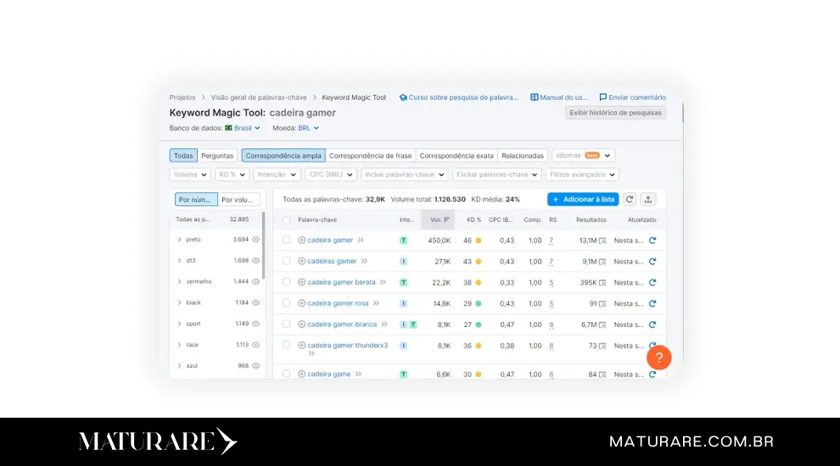Open the Enviar comentário link
Screen dimensions: 840x466
(633, 97)
